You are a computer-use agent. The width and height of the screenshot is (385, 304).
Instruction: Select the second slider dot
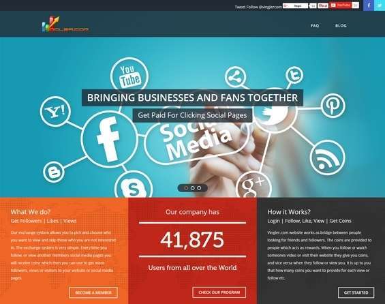coord(192,188)
